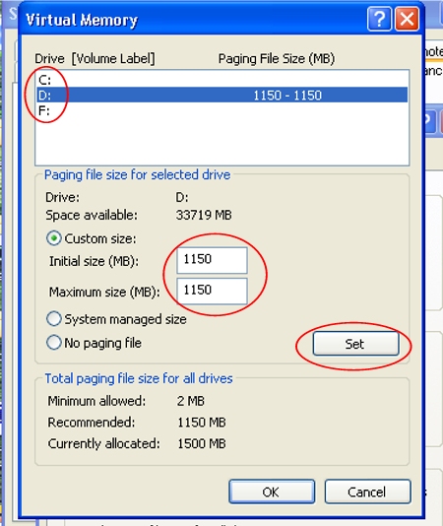Choose System managed size option
This screenshot has width=443, height=526.
(x=54, y=319)
